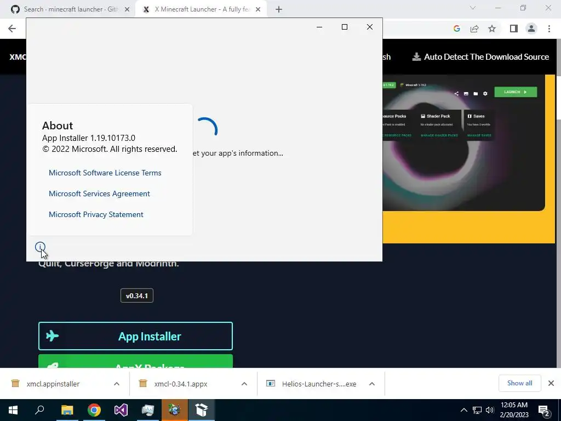
Task: Open Visual Studio from the taskbar
Action: 121,410
